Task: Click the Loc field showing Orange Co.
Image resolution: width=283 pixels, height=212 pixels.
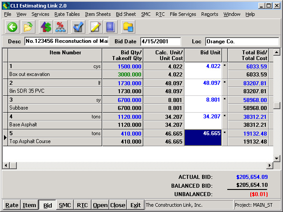Action: click(x=241, y=42)
